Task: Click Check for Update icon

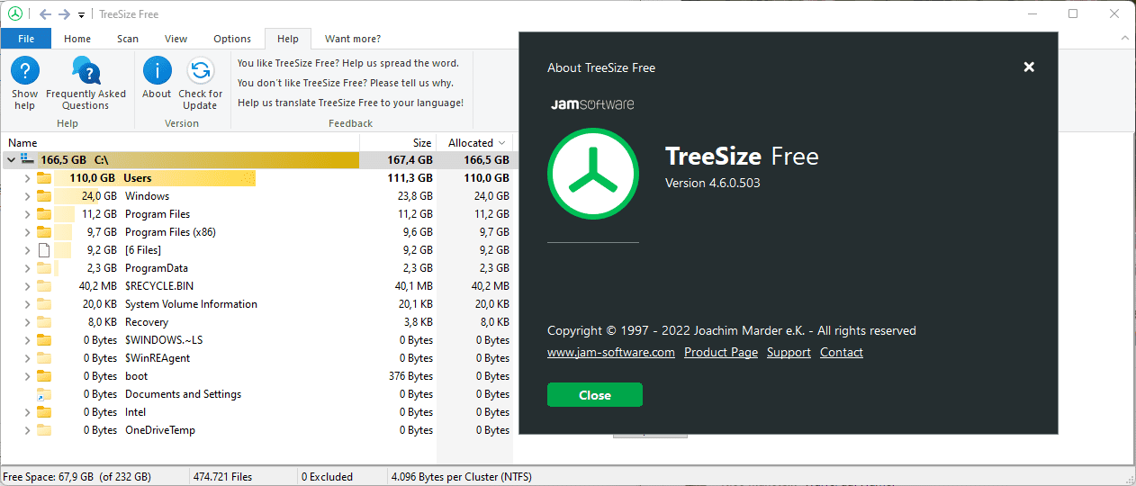Action: click(200, 71)
